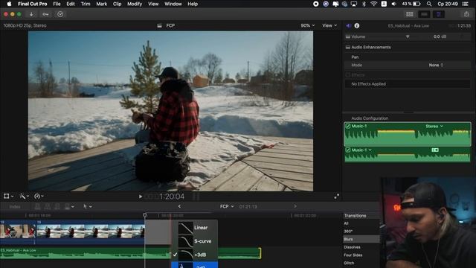Show background tasks checkmark icon
476x268 pixels.
(60, 14)
